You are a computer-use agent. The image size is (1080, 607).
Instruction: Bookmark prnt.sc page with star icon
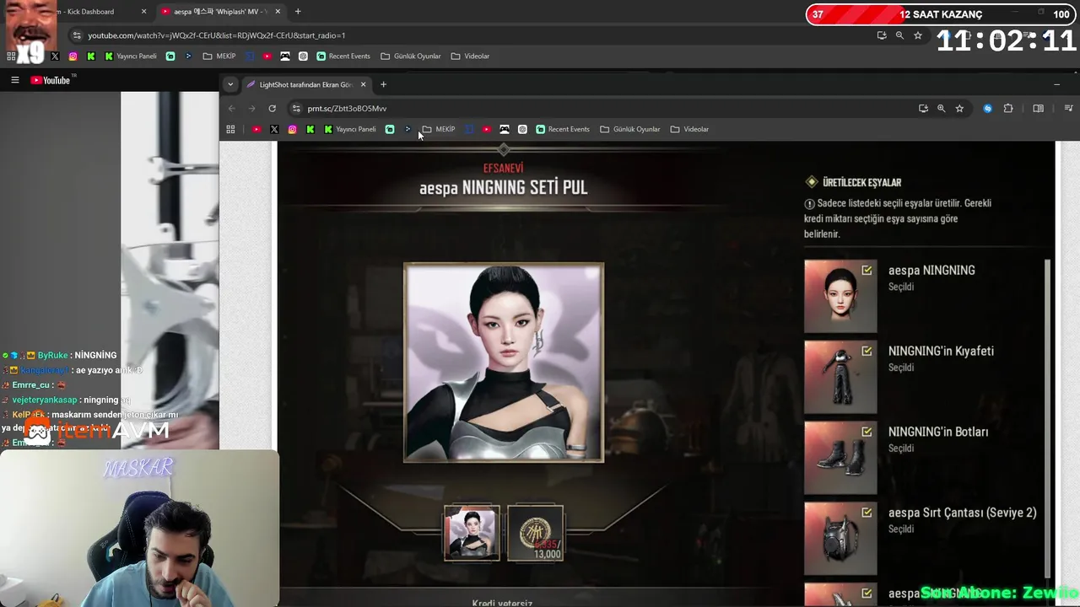959,109
